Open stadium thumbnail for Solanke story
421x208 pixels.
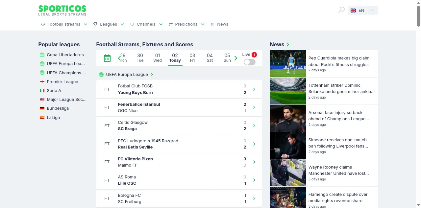288,91
